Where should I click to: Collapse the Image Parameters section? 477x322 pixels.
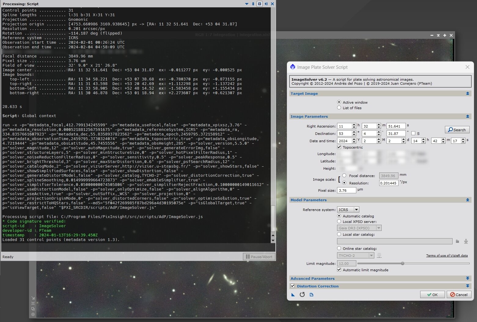[x=468, y=117]
